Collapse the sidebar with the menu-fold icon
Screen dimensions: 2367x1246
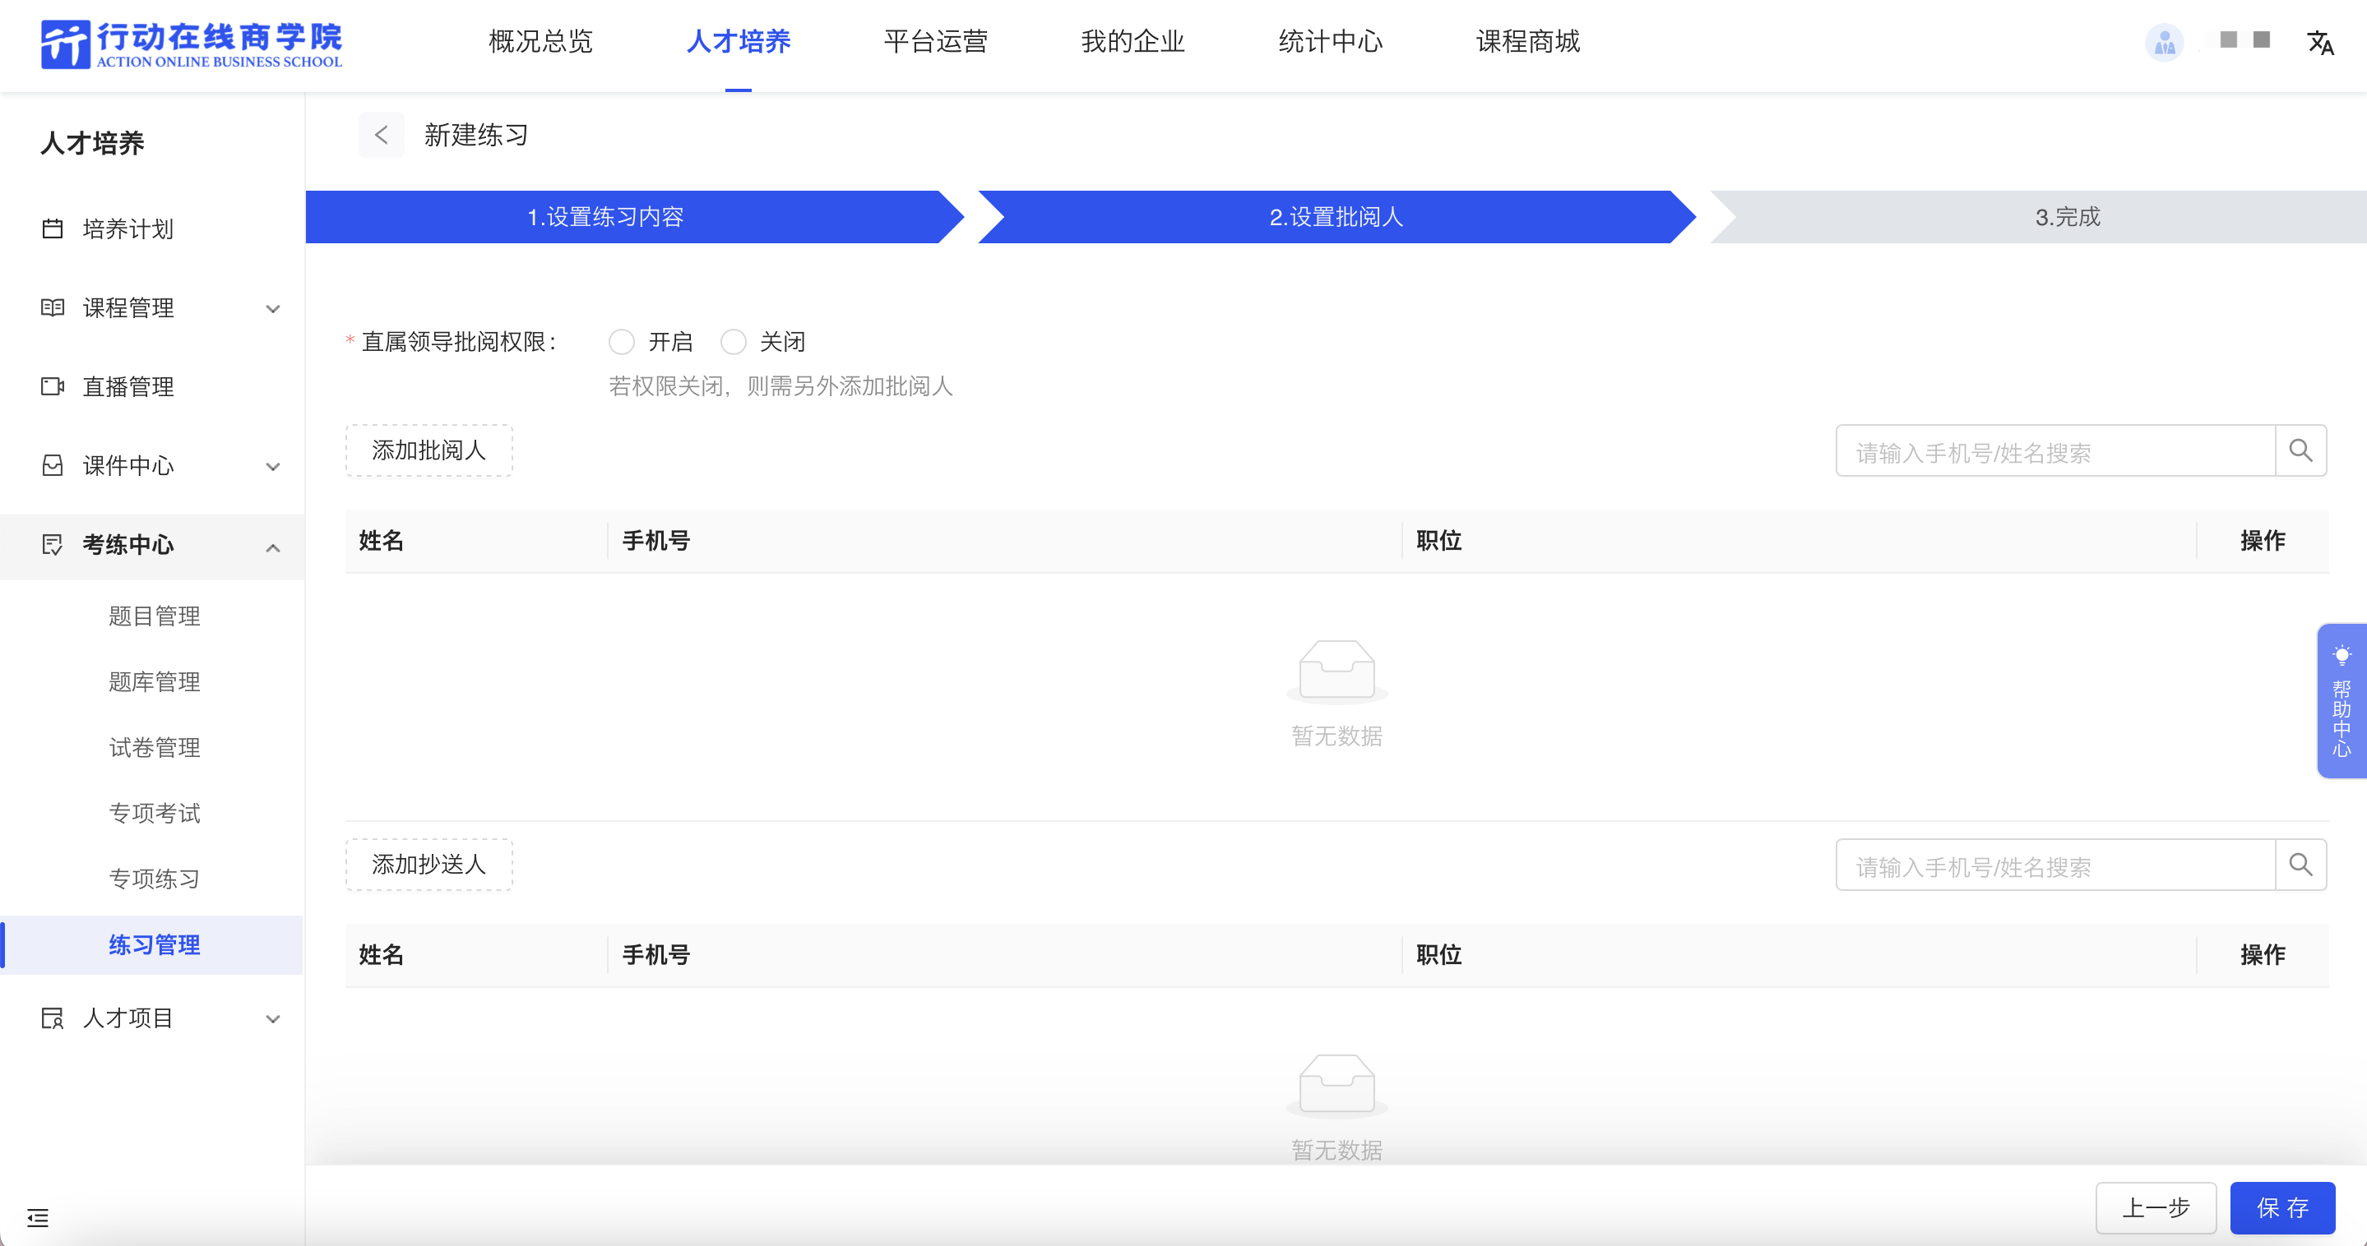point(38,1217)
